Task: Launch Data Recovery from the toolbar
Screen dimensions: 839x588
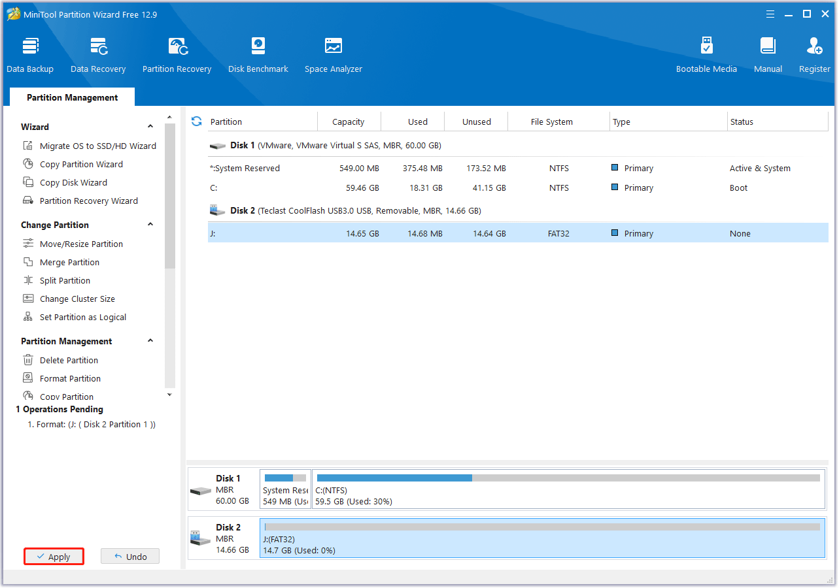Action: pos(98,56)
